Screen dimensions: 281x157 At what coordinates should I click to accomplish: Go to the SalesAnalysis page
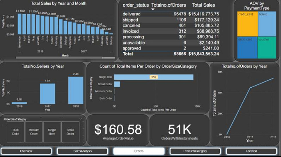click(82, 151)
